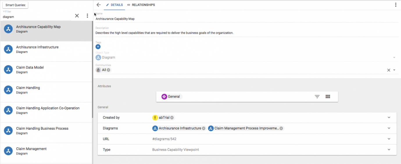The image size is (401, 164).
Task: Expand the URL attribute row
Action: pyautogui.click(x=389, y=139)
